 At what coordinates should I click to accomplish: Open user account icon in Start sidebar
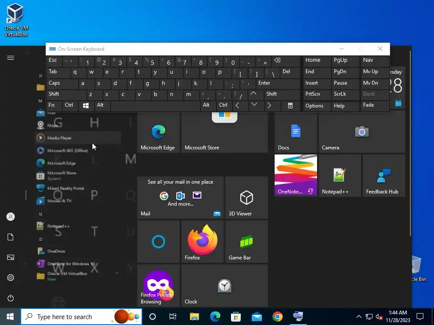[11, 217]
